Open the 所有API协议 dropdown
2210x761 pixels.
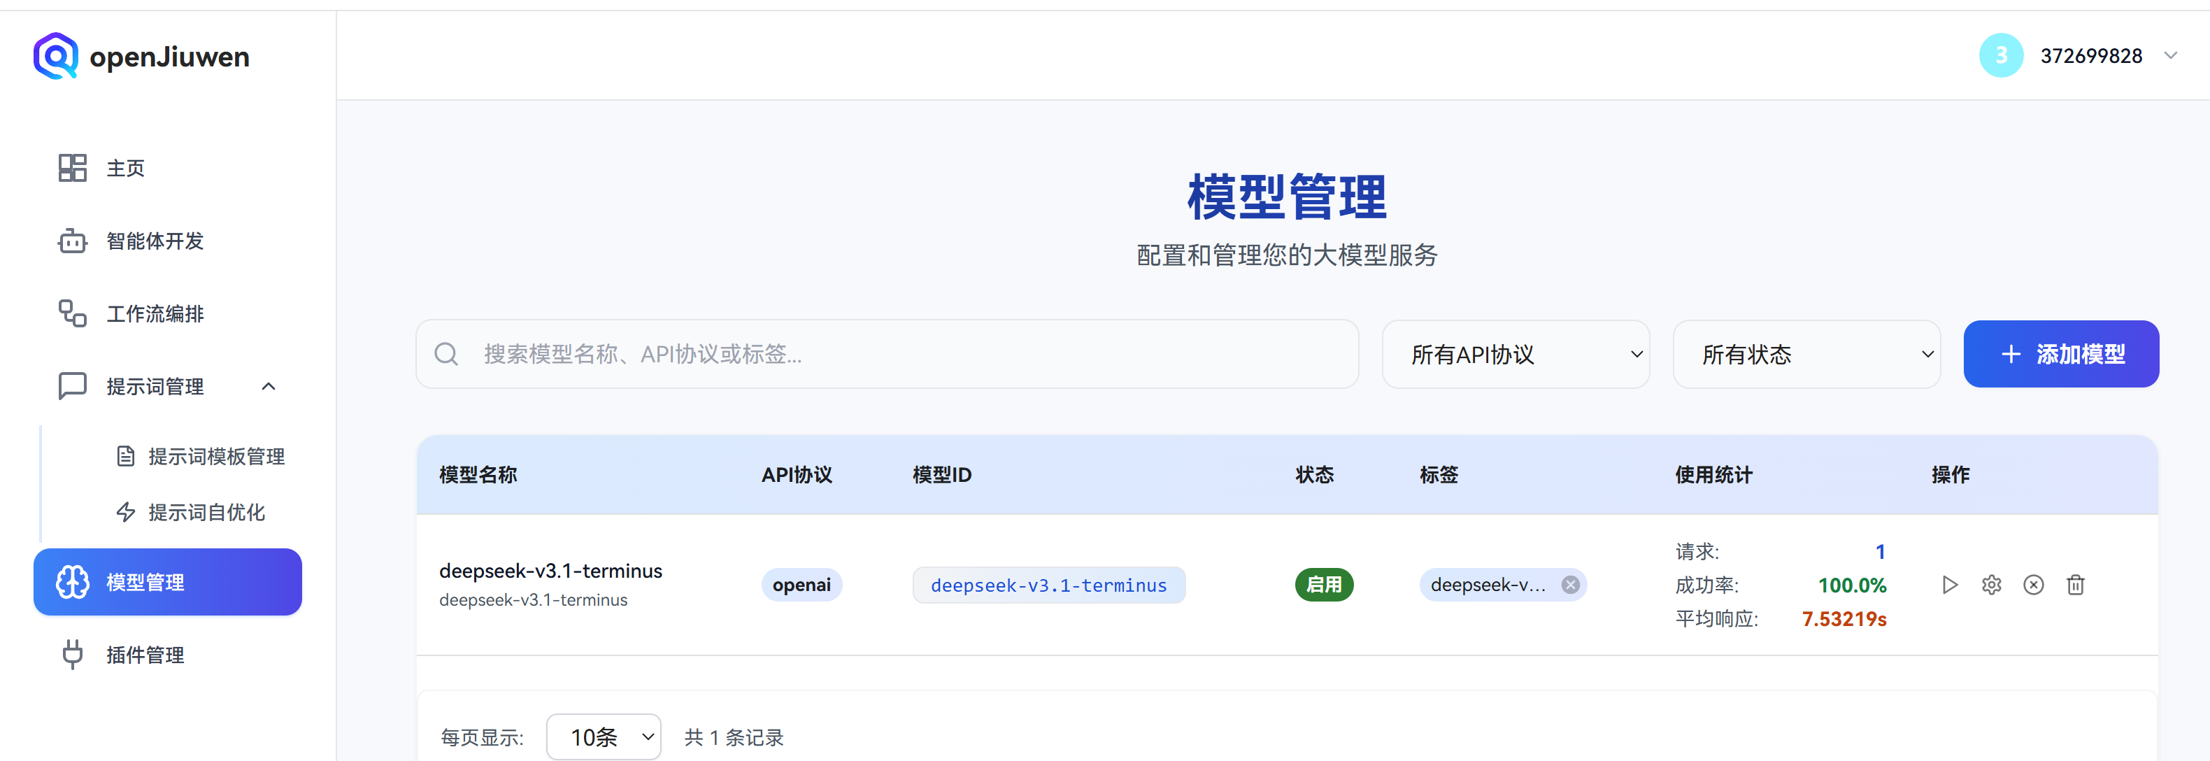click(1515, 355)
